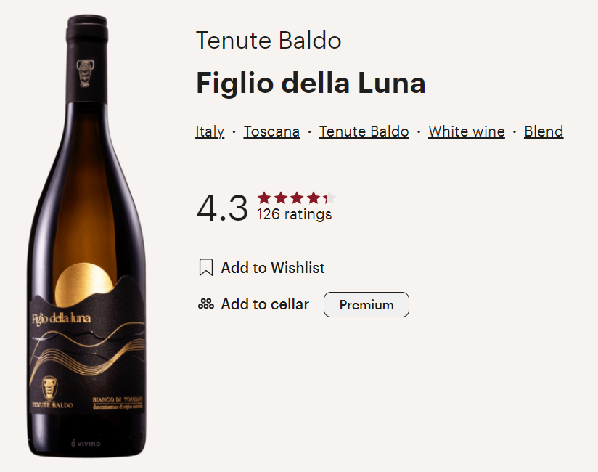
Task: Click the partially filled fifth star
Action: point(329,198)
